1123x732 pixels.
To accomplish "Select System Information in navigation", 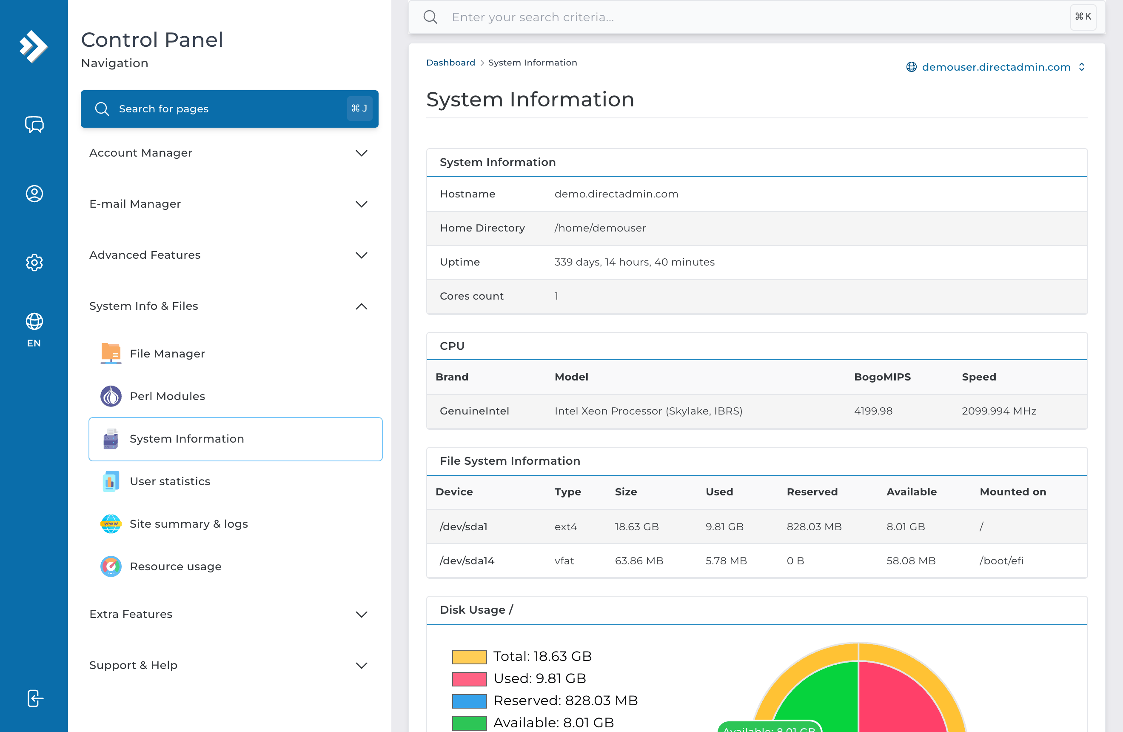I will click(236, 439).
